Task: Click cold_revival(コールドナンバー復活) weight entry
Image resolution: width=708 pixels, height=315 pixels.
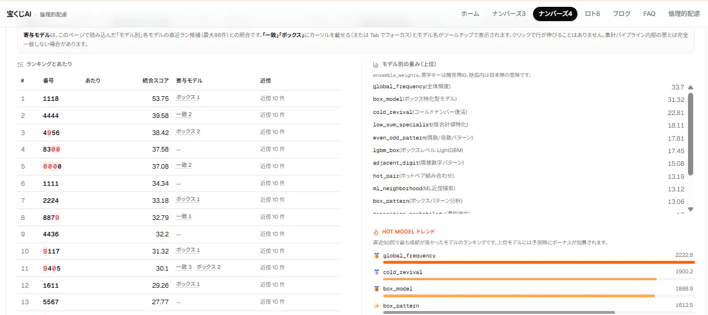Action: [x=420, y=112]
